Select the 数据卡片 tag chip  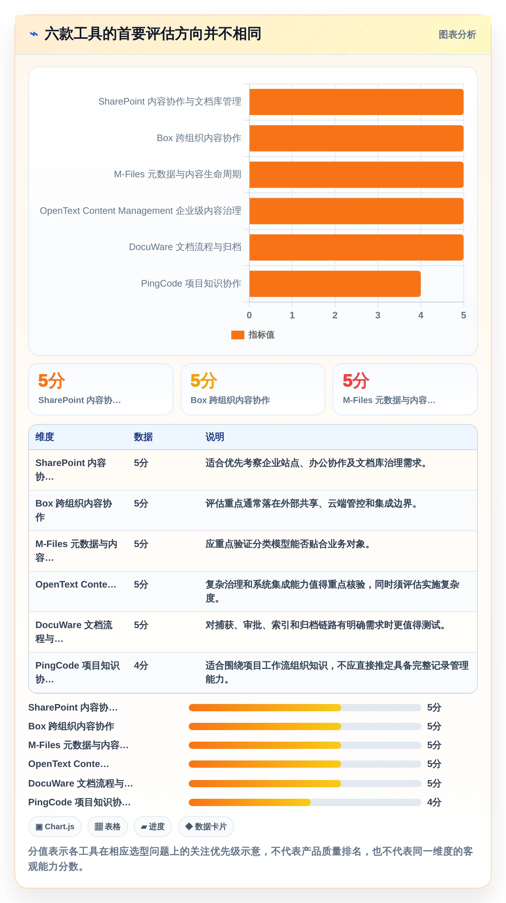[206, 827]
